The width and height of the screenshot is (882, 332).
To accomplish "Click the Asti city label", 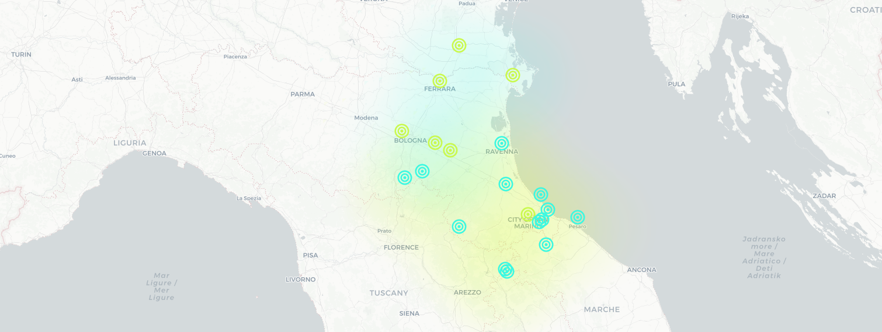I will click(x=77, y=80).
